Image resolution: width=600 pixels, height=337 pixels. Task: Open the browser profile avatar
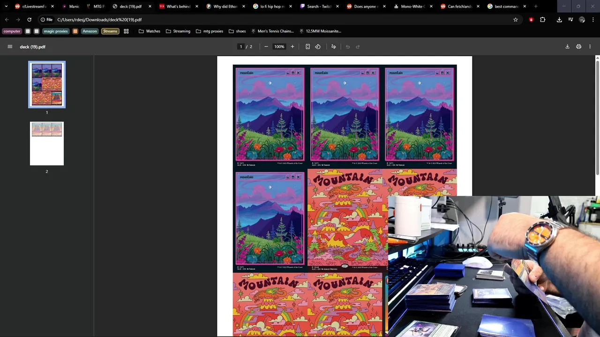coord(582,20)
